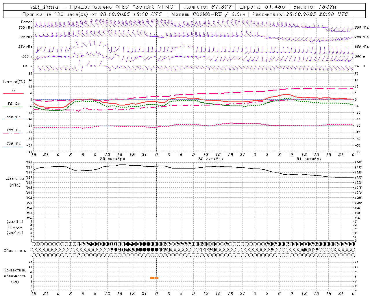Select the Td 2м dew point legend entry

pos(13,103)
